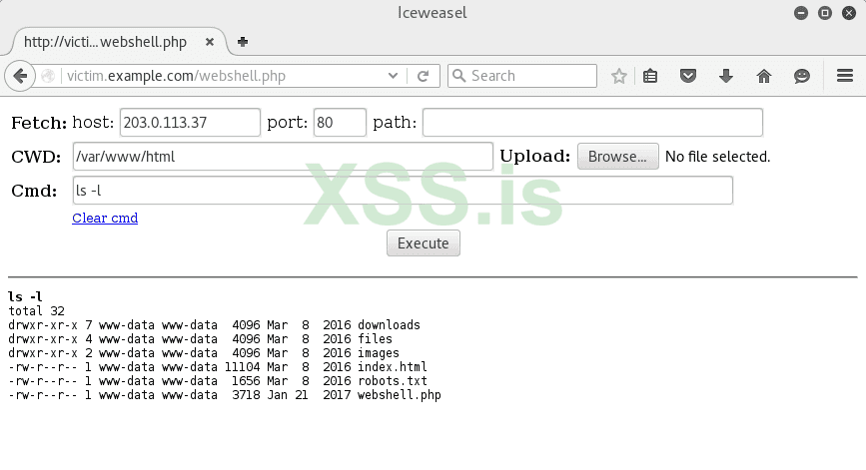Click the Clear cmd link
The height and width of the screenshot is (470, 866).
click(105, 218)
